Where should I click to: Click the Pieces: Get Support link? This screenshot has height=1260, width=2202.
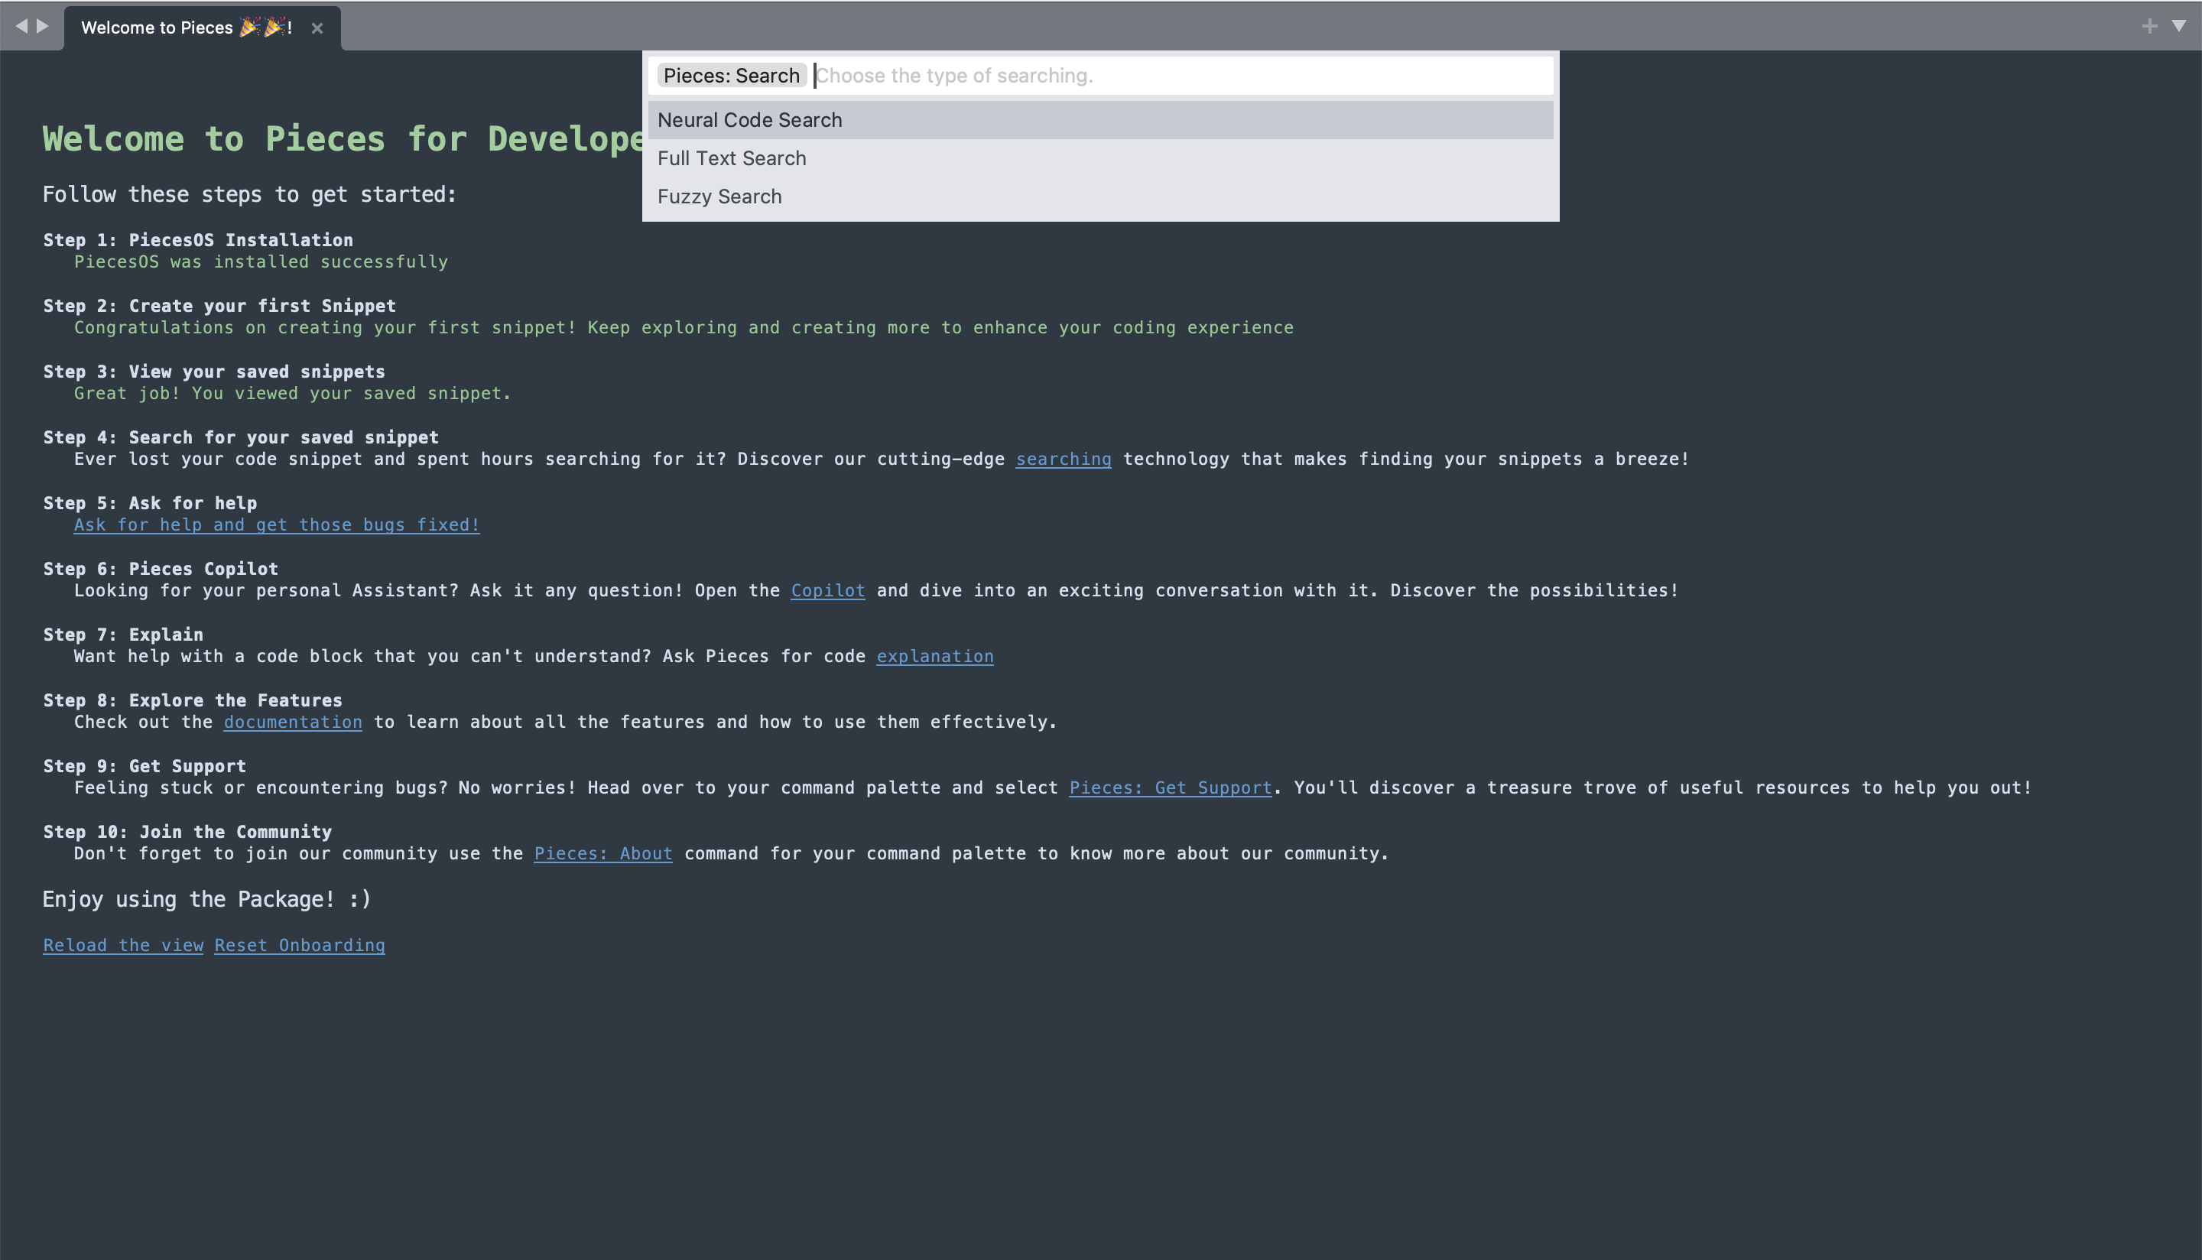(x=1171, y=787)
